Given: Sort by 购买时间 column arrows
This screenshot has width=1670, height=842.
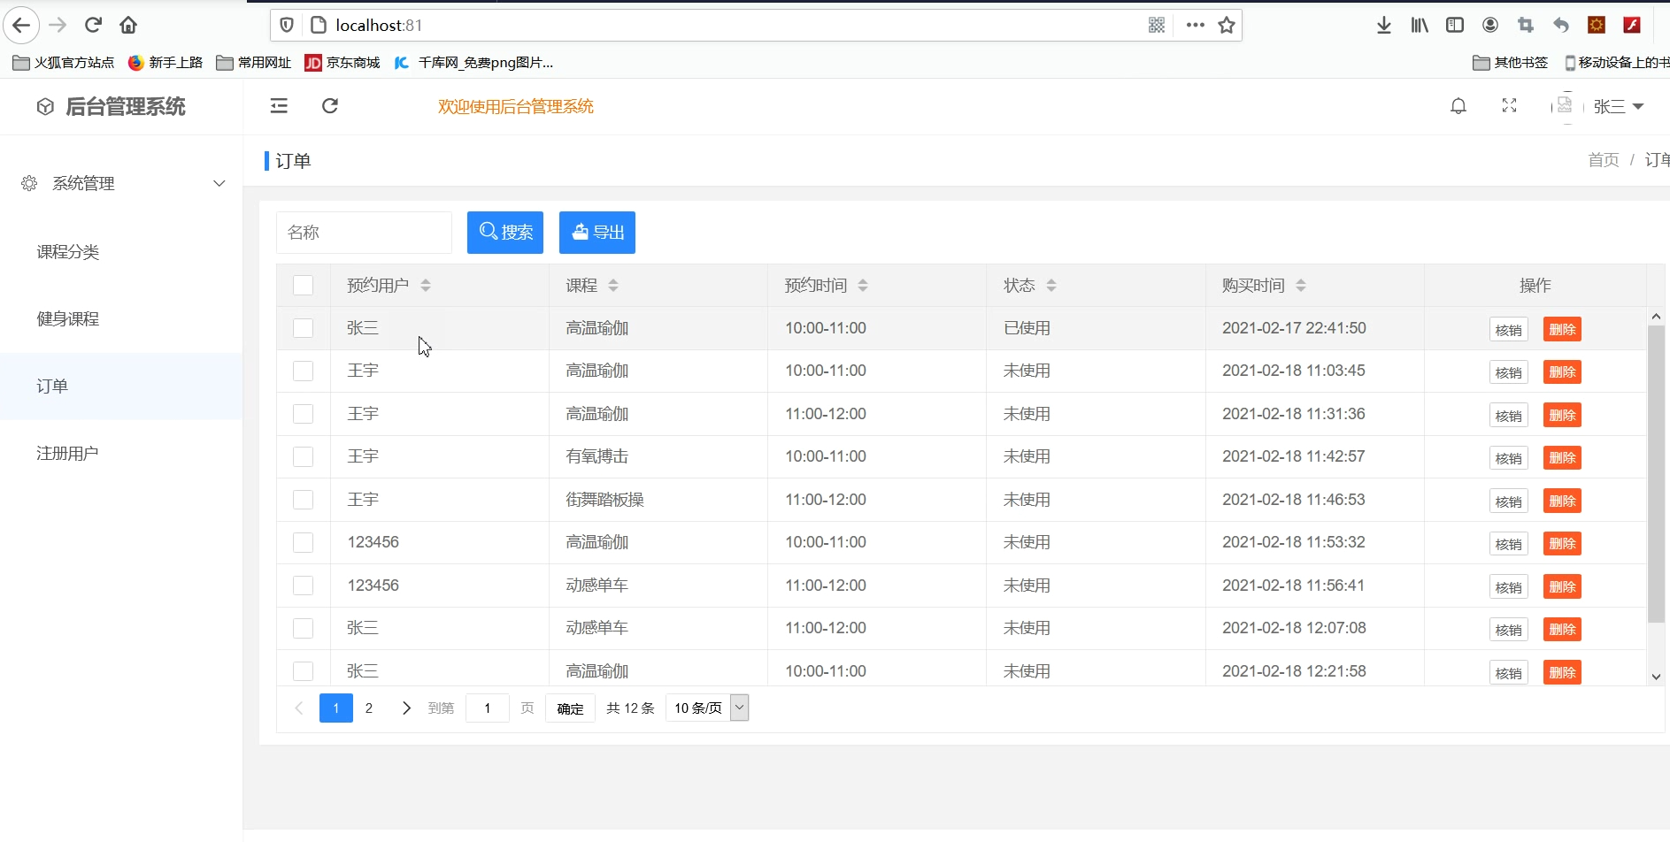Looking at the screenshot, I should point(1301,285).
